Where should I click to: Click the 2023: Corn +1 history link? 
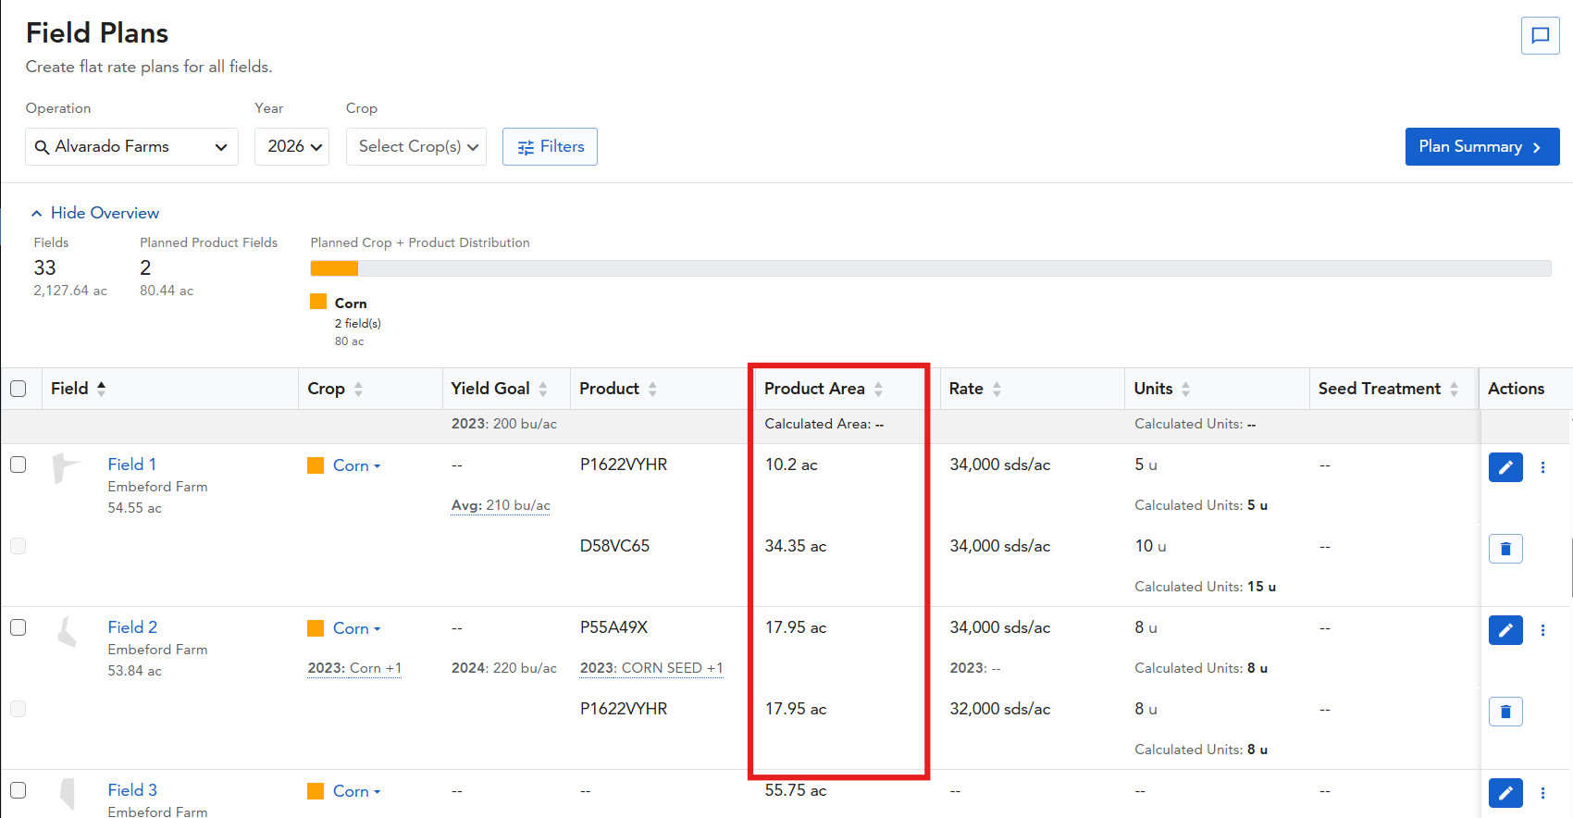pos(354,668)
